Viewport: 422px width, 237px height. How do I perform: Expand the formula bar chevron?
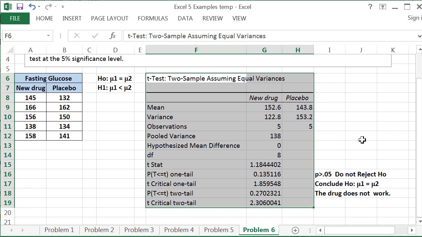419,36
